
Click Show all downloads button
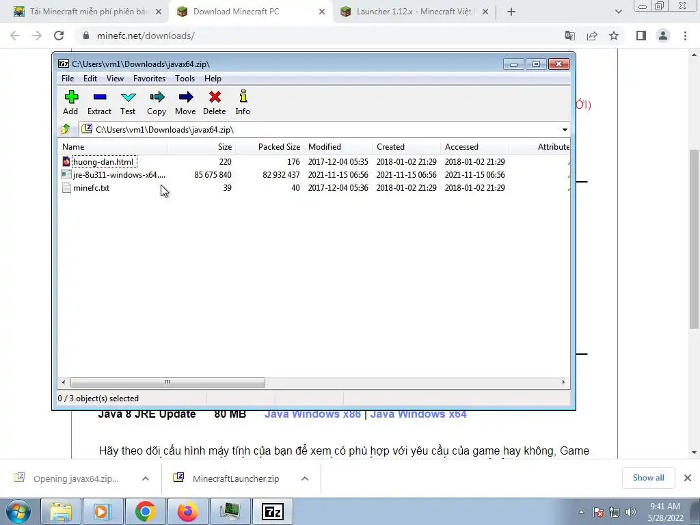(648, 478)
